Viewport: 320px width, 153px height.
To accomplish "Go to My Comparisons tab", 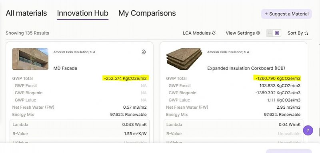I will 147,13.
